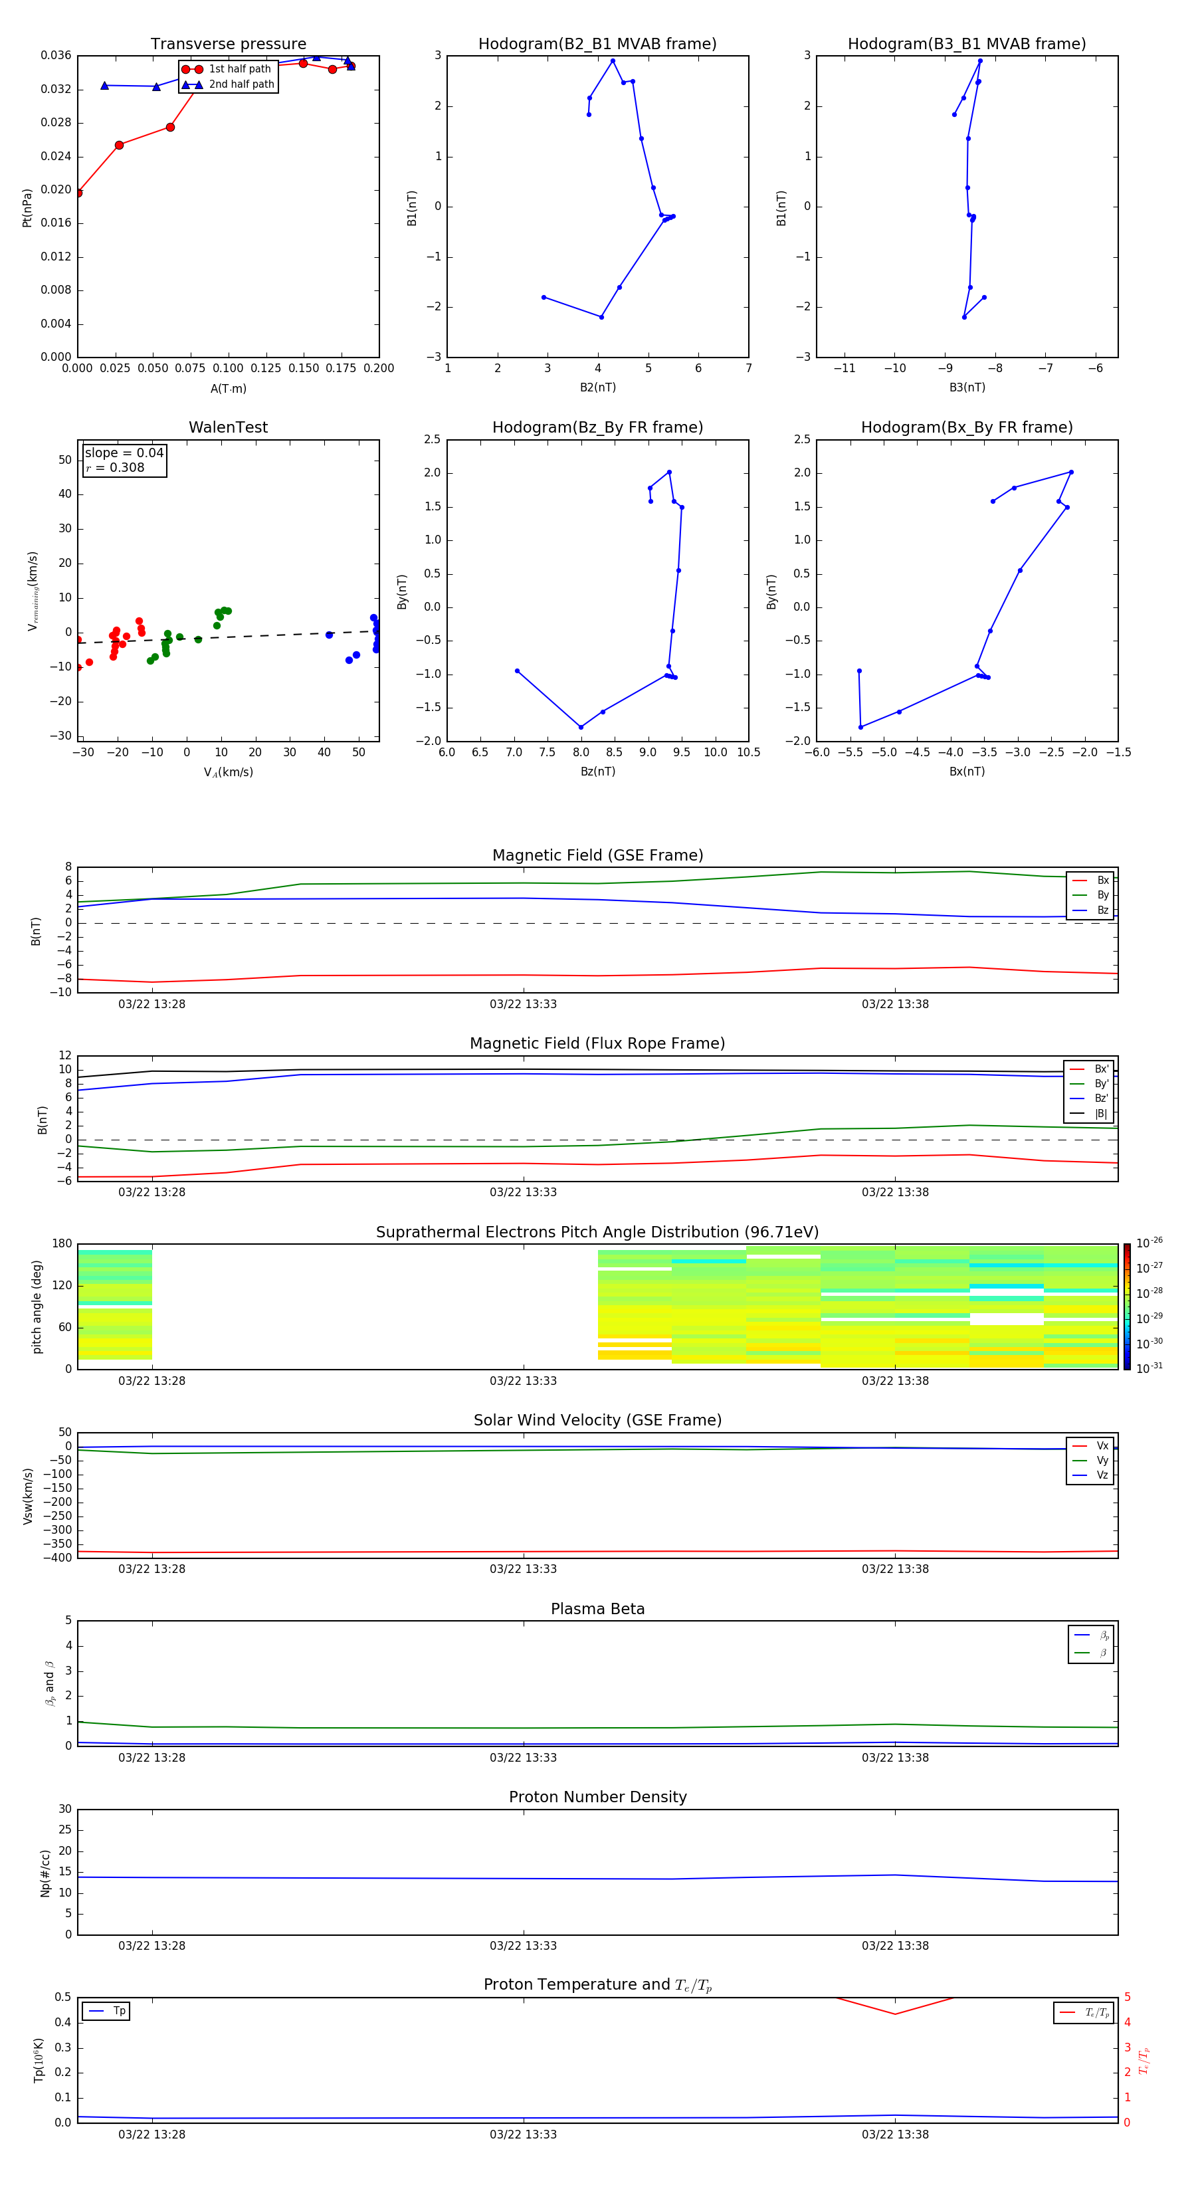Image resolution: width=1196 pixels, height=2193 pixels.
Task: Click the "Bx(nT)" x-axis label
Action: tap(967, 772)
